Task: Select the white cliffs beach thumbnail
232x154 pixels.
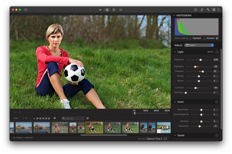Action: coord(164,127)
